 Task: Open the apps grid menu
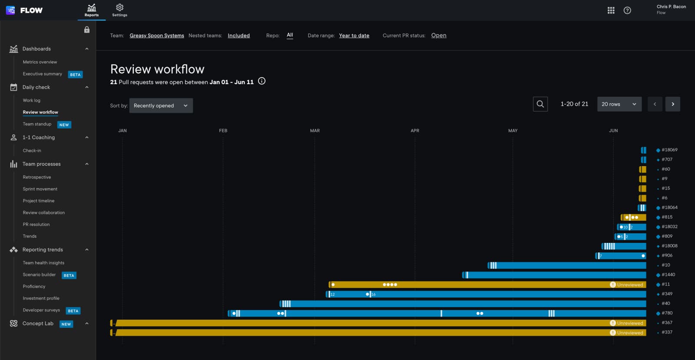611,10
